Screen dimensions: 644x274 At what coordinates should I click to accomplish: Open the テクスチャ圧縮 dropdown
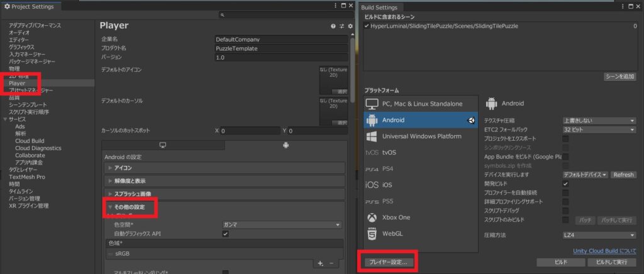599,121
